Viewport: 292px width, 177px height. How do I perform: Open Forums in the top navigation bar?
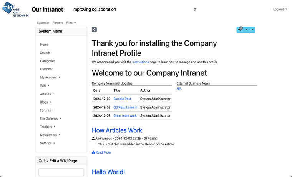click(x=58, y=23)
